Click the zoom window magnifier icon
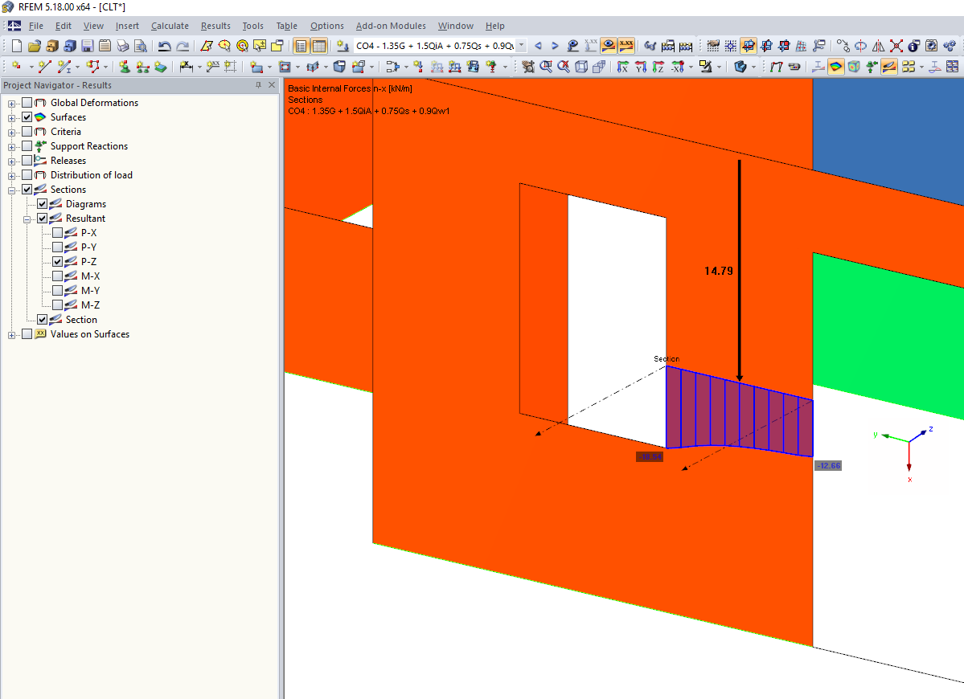Screen dimensions: 964x699 pyautogui.click(x=546, y=67)
